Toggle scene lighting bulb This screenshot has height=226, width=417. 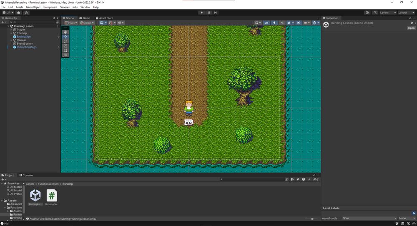coord(274,23)
